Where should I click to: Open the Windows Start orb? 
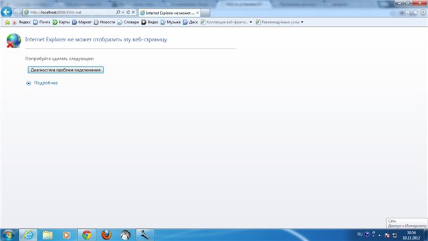click(9, 235)
